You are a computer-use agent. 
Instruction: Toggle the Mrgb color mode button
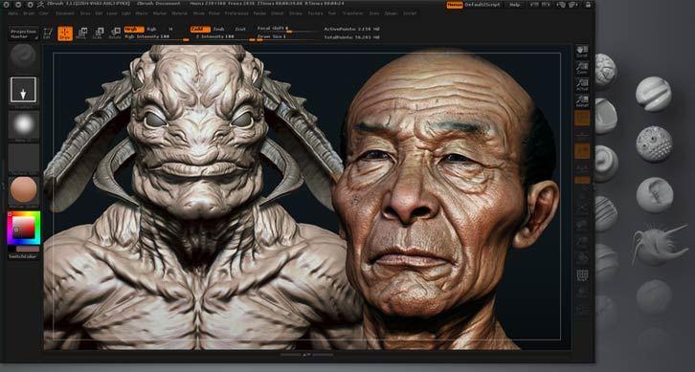pos(134,30)
